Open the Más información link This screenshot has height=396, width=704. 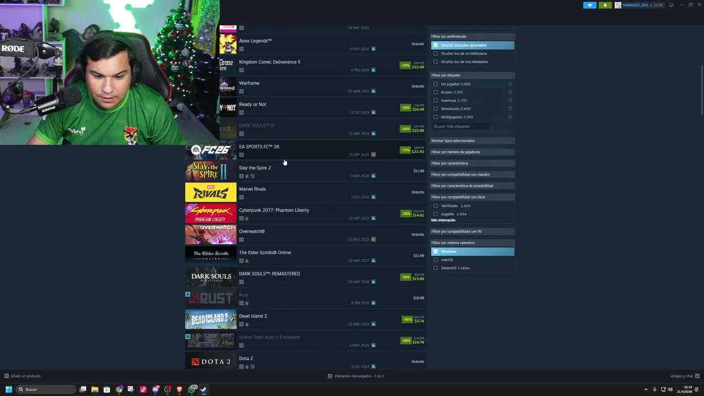pyautogui.click(x=443, y=220)
